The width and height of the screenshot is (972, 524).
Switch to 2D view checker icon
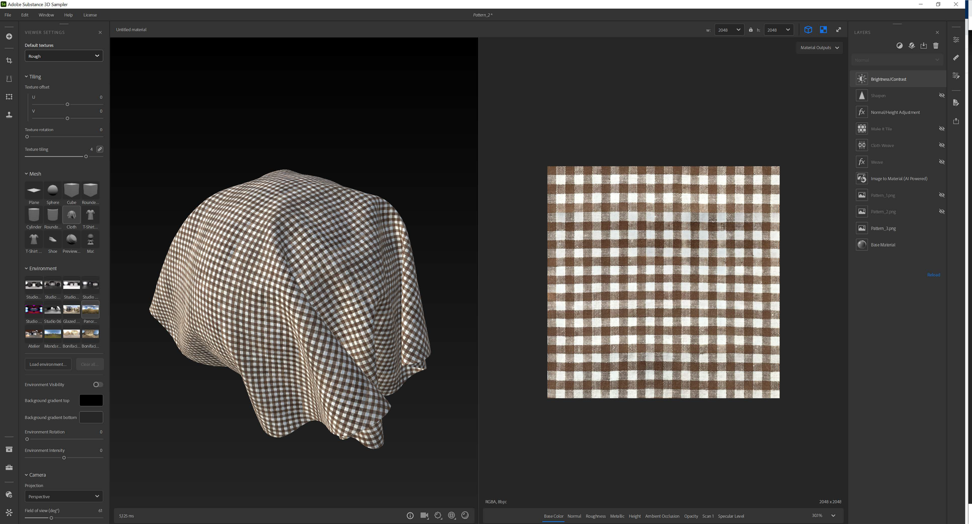tap(823, 30)
